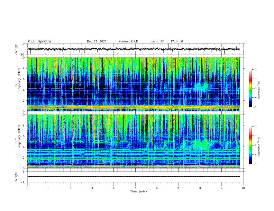Click the ch.1 color bar "log(PSD)" caption
This screenshot has height=211, width=274.
(259, 90)
